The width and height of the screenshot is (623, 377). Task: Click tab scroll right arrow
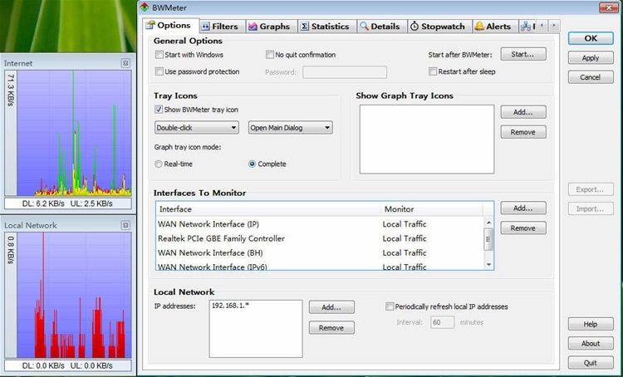554,26
